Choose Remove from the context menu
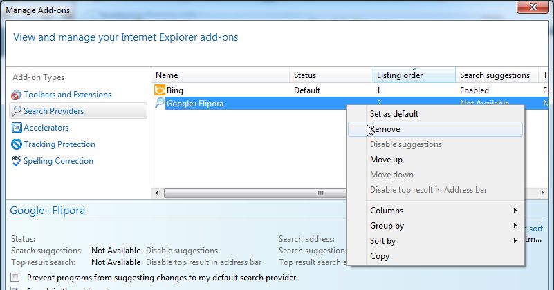554x290 pixels. (x=385, y=129)
